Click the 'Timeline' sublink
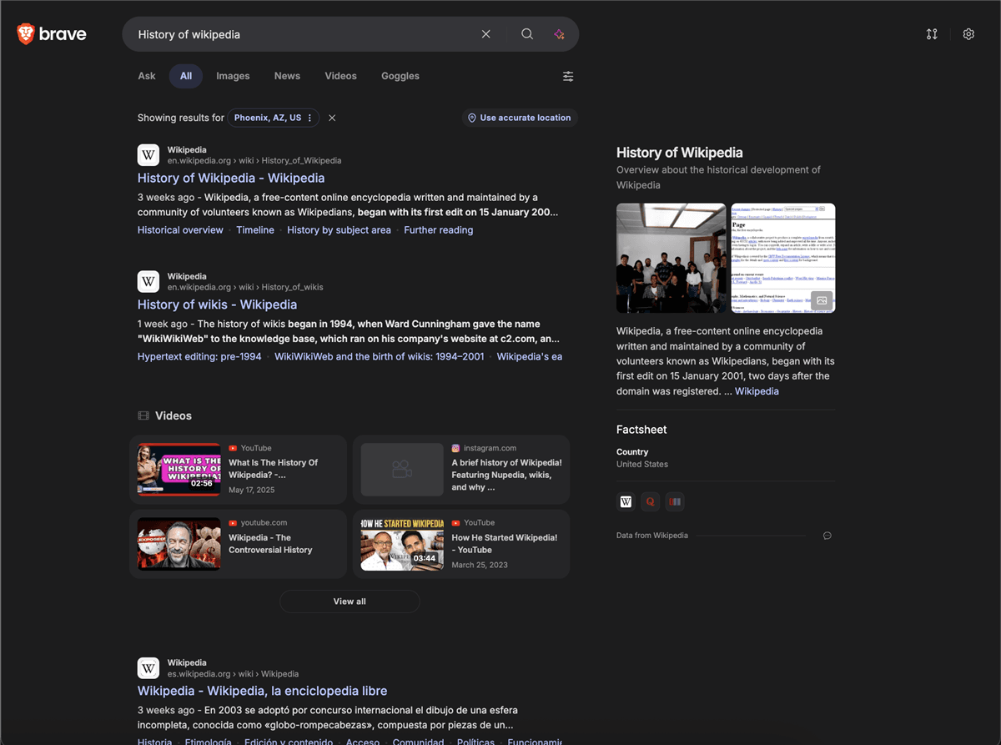Image resolution: width=1001 pixels, height=745 pixels. pos(255,229)
